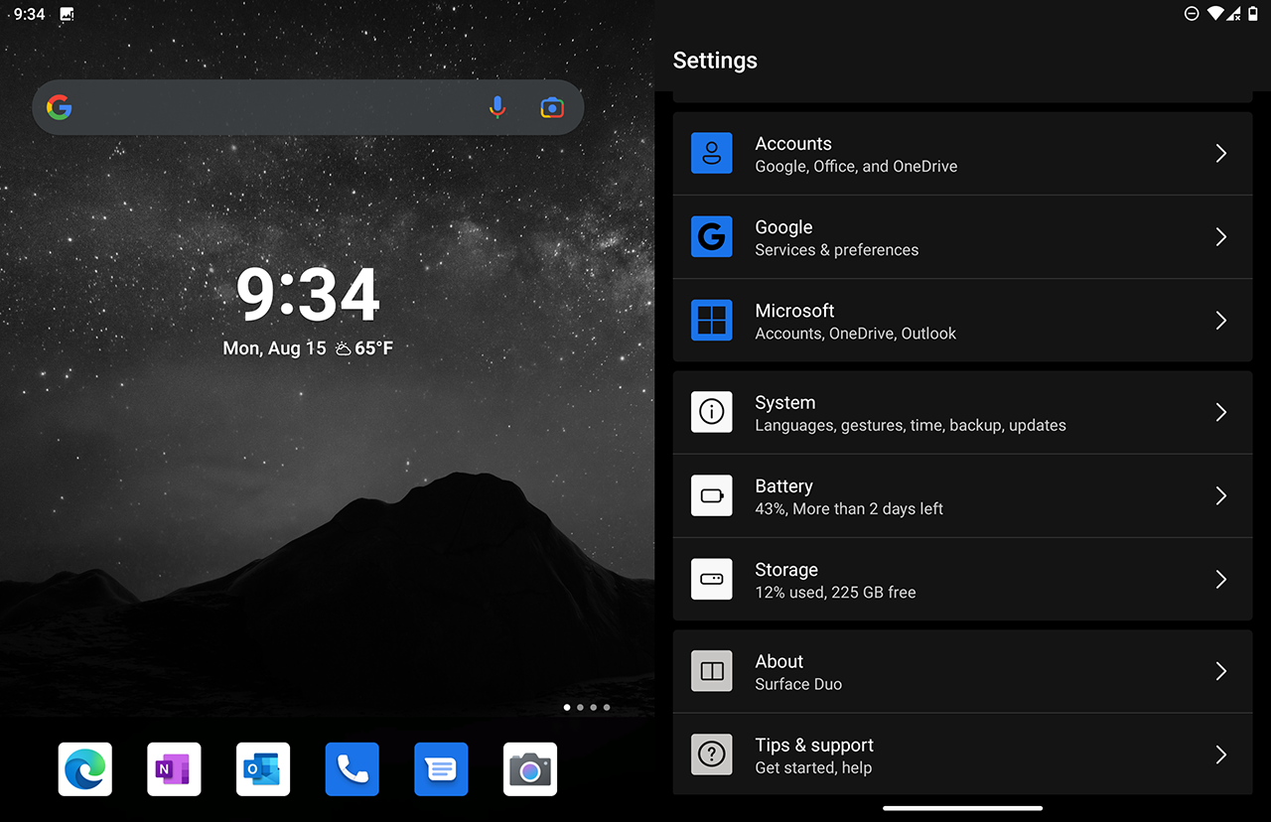The width and height of the screenshot is (1271, 822).
Task: Expand Battery row chevron arrow
Action: 1221,495
